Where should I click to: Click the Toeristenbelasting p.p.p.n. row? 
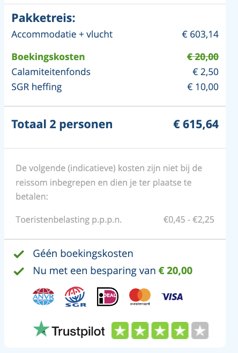pyautogui.click(x=115, y=219)
